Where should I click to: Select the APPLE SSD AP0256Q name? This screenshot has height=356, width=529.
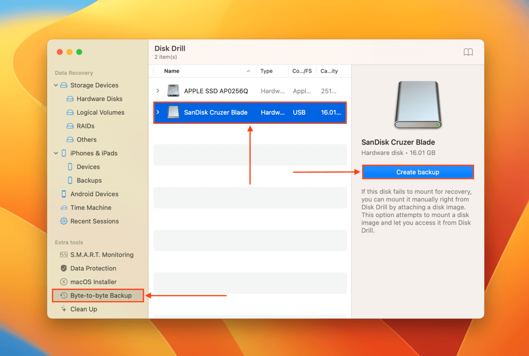(x=216, y=91)
